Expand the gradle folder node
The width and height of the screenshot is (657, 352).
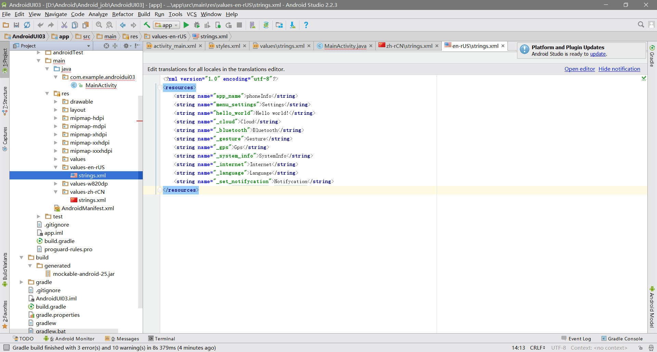[22, 282]
